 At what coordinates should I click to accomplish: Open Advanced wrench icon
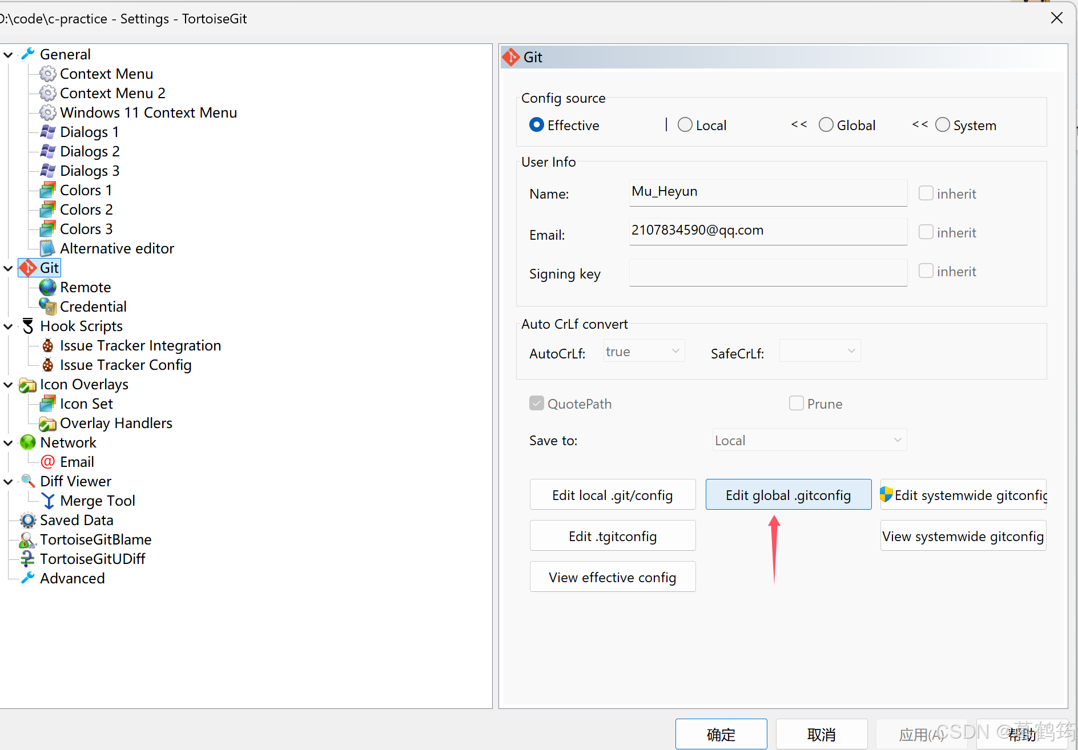pos(27,578)
